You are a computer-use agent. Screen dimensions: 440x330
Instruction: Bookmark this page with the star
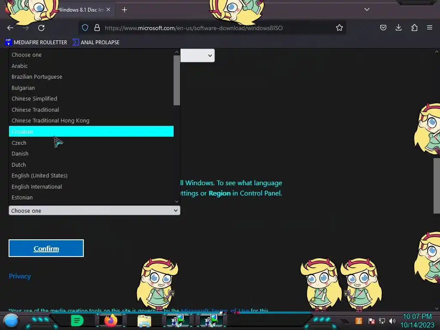pyautogui.click(x=339, y=27)
